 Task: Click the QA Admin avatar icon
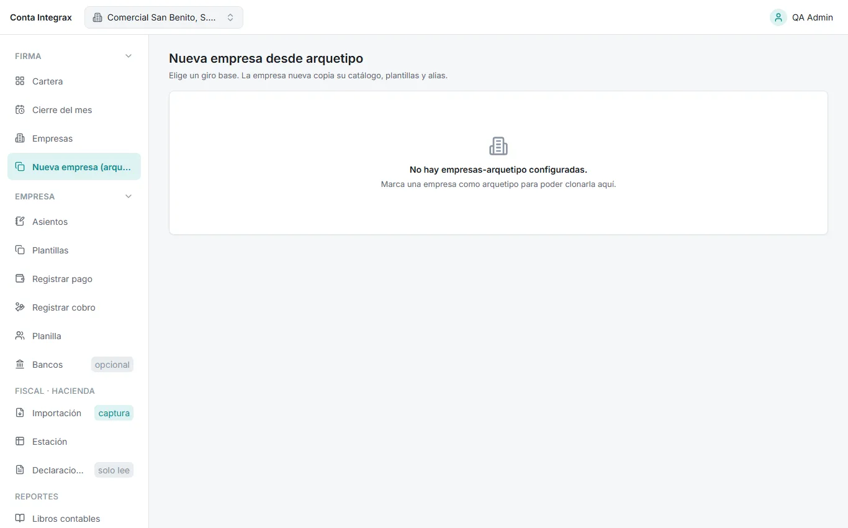[x=778, y=17]
